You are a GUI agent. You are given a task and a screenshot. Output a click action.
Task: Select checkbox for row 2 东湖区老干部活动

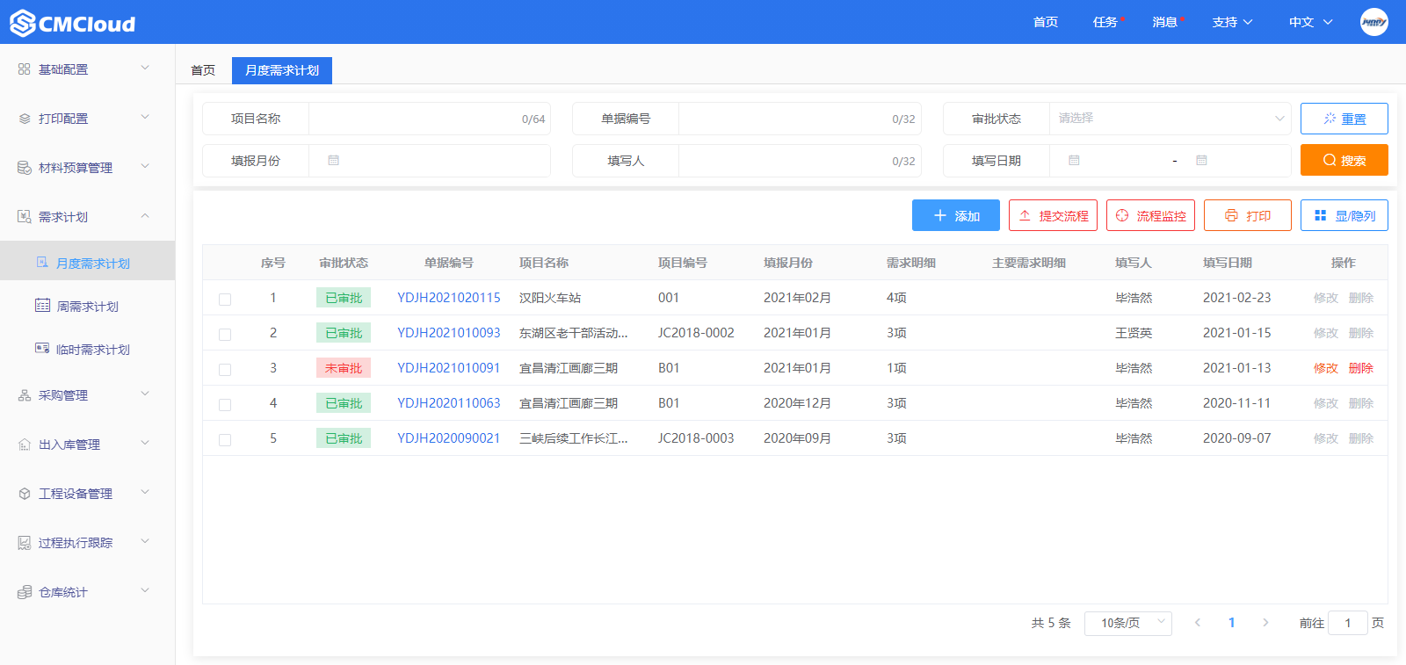pyautogui.click(x=225, y=335)
